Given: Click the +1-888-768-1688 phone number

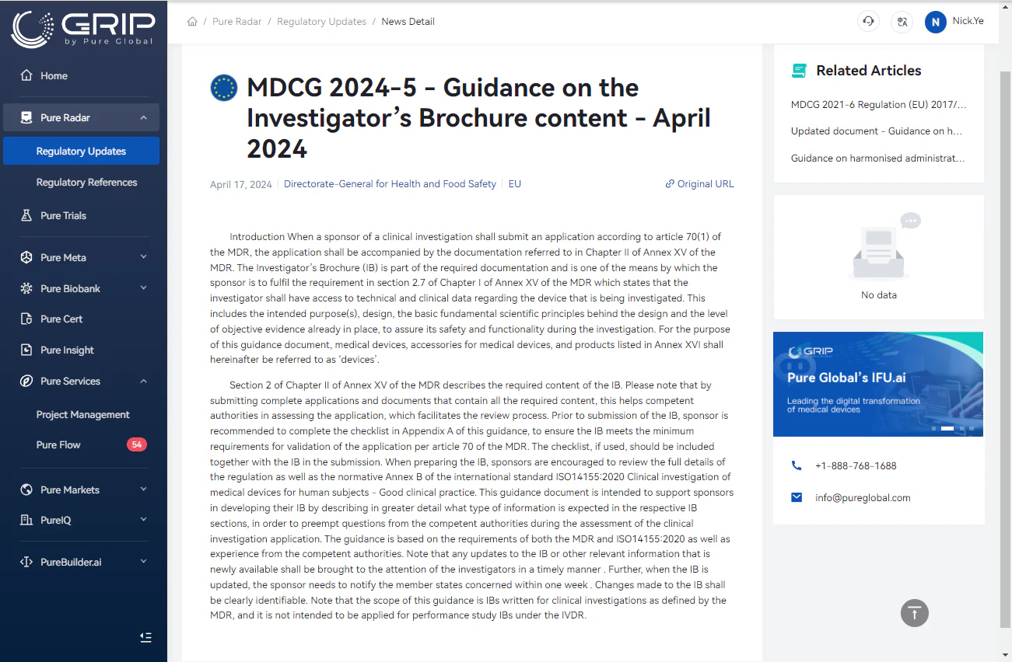Looking at the screenshot, I should (856, 465).
